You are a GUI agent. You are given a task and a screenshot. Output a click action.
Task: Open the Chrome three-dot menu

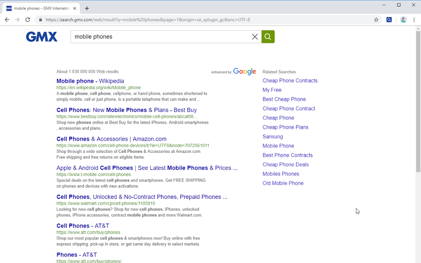coord(414,20)
